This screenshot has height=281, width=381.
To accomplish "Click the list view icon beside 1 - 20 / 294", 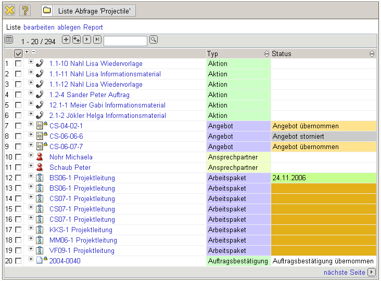I will [x=9, y=39].
